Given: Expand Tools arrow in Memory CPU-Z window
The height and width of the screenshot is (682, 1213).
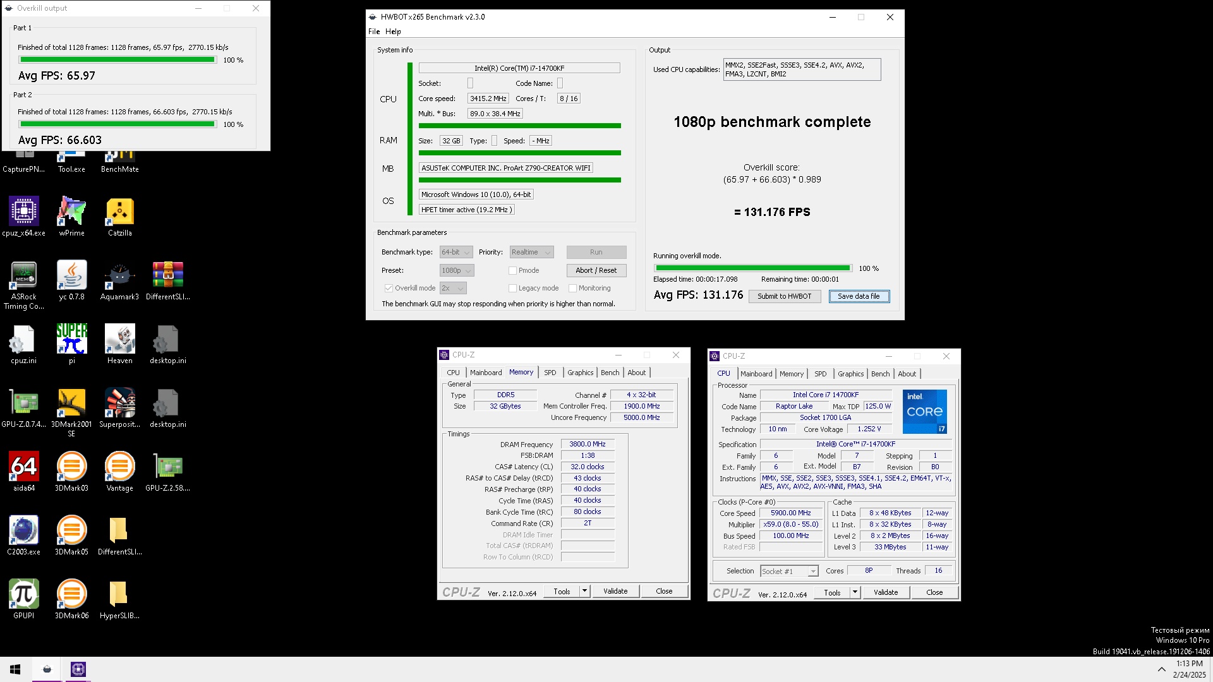Looking at the screenshot, I should pyautogui.click(x=585, y=591).
